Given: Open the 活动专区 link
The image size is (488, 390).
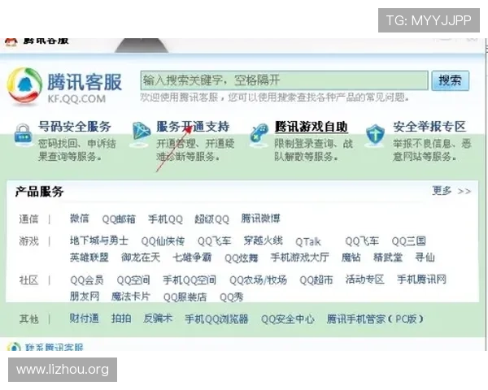Looking at the screenshot, I should coord(364,279).
